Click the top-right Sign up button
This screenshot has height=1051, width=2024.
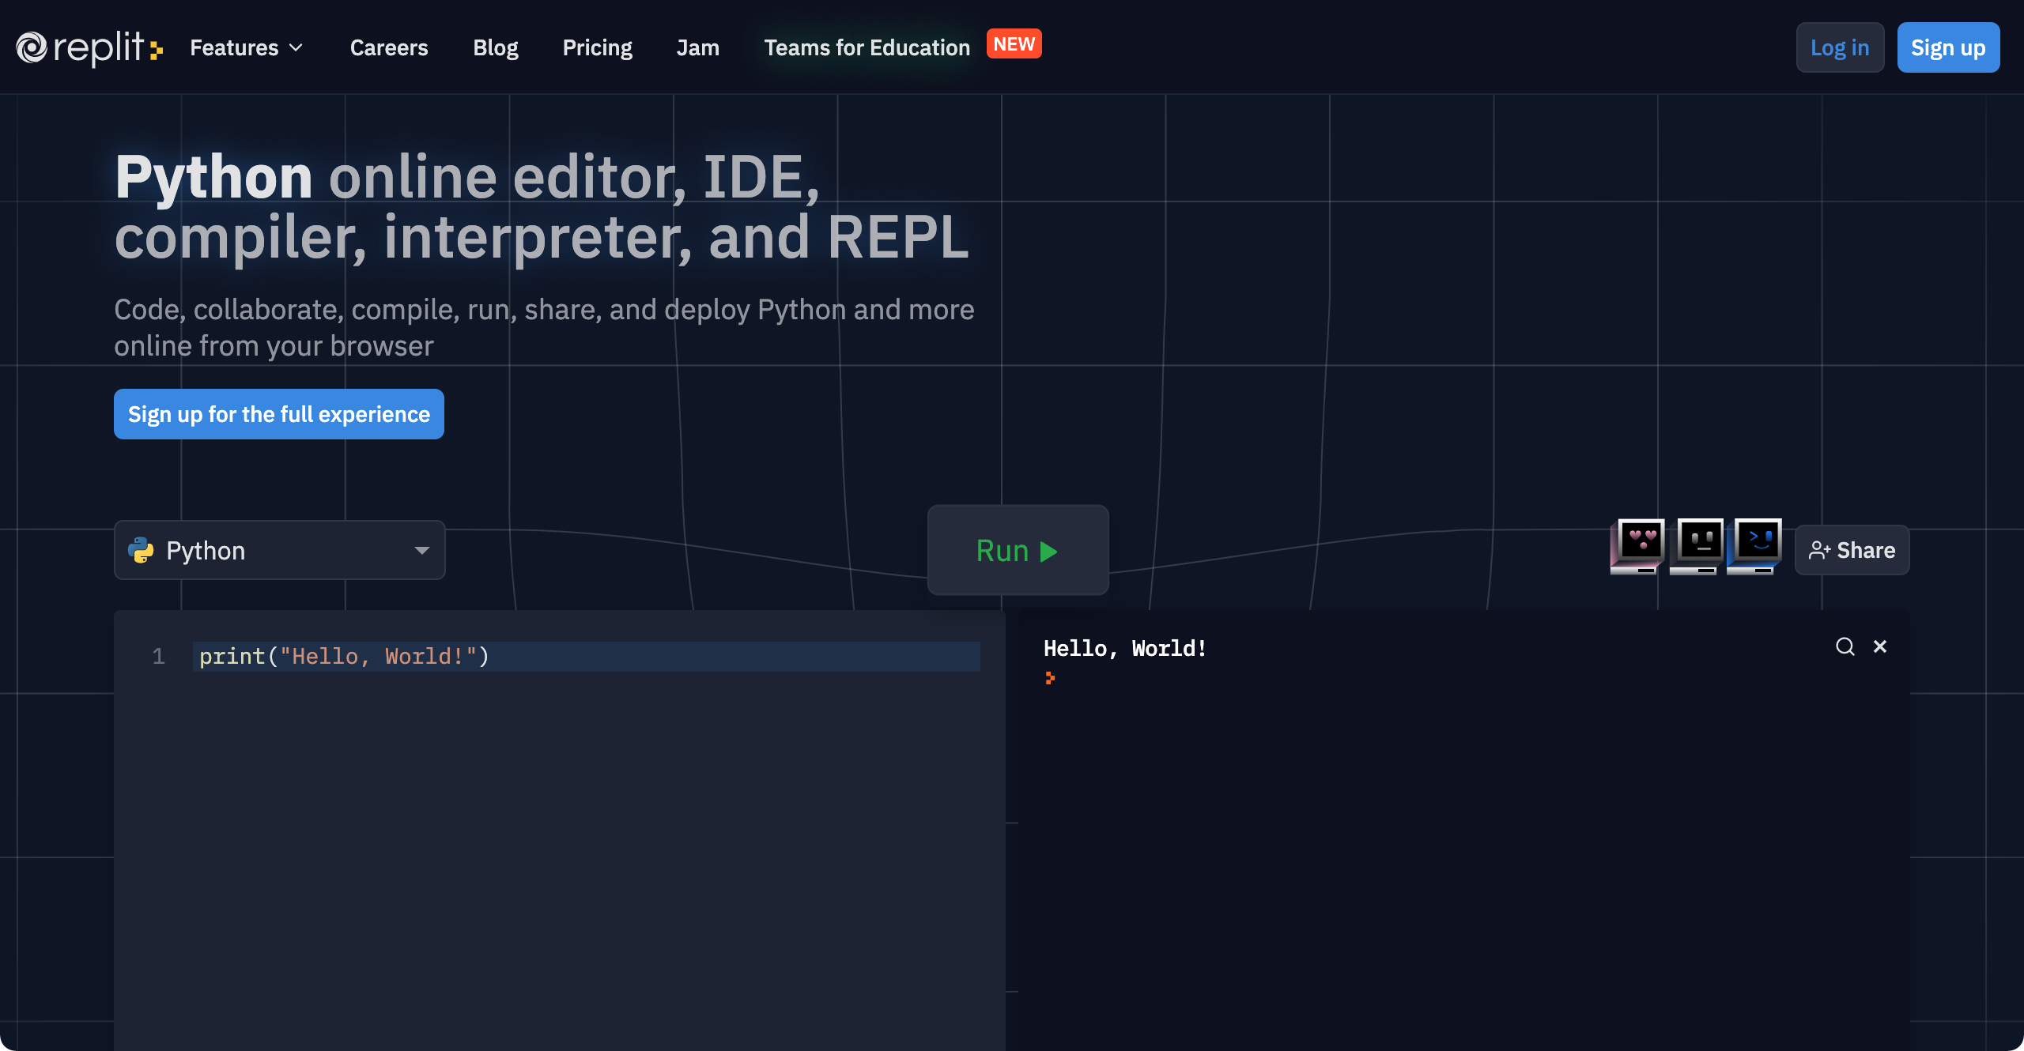(1948, 48)
